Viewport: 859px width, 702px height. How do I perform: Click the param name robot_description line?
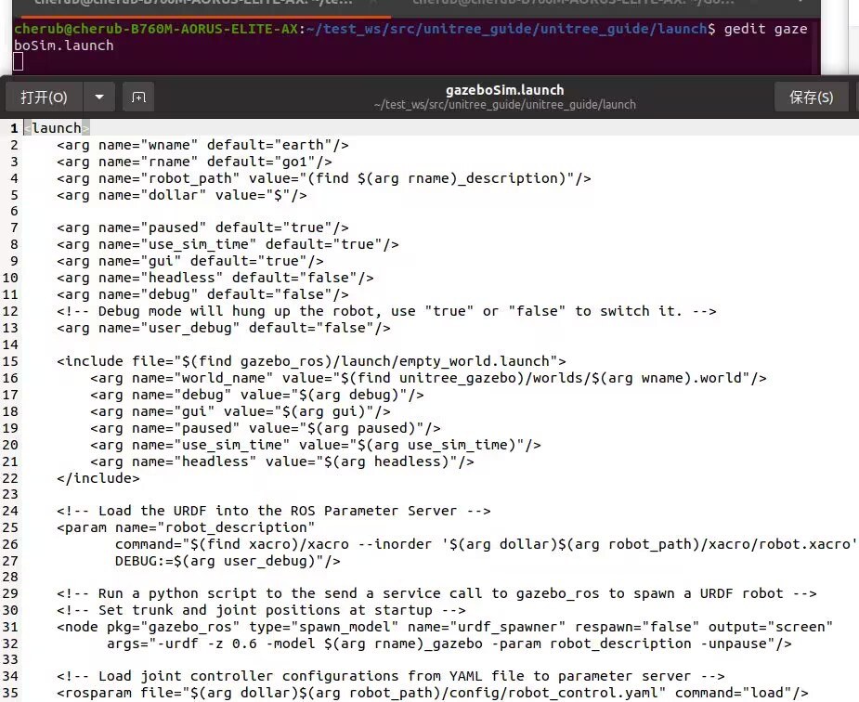pyautogui.click(x=186, y=527)
